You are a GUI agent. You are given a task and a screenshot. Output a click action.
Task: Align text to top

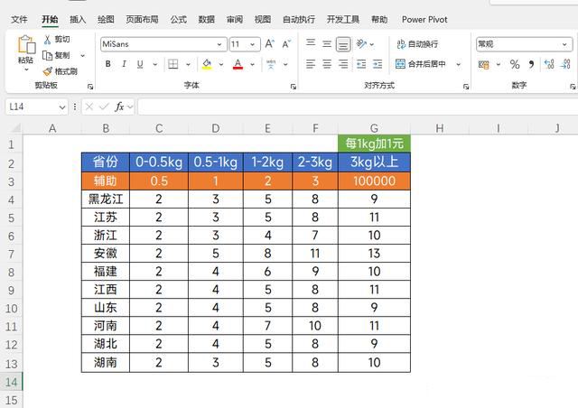311,44
